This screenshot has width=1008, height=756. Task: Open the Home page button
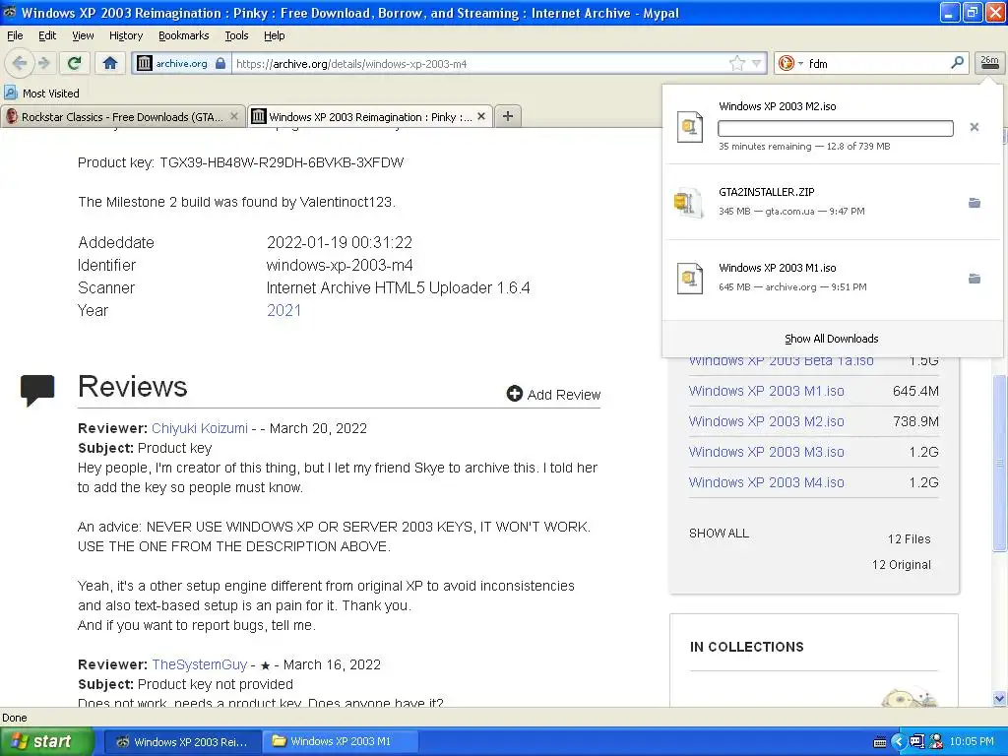pyautogui.click(x=110, y=63)
